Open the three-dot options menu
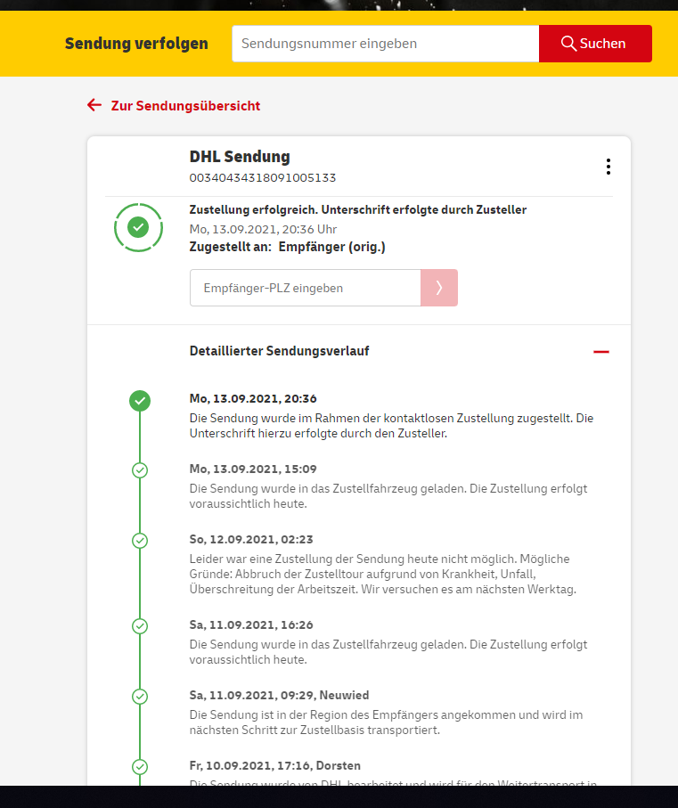This screenshot has width=678, height=808. [608, 167]
